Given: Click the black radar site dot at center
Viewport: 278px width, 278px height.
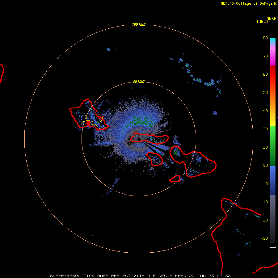Looking at the screenshot, I should (x=139, y=139).
